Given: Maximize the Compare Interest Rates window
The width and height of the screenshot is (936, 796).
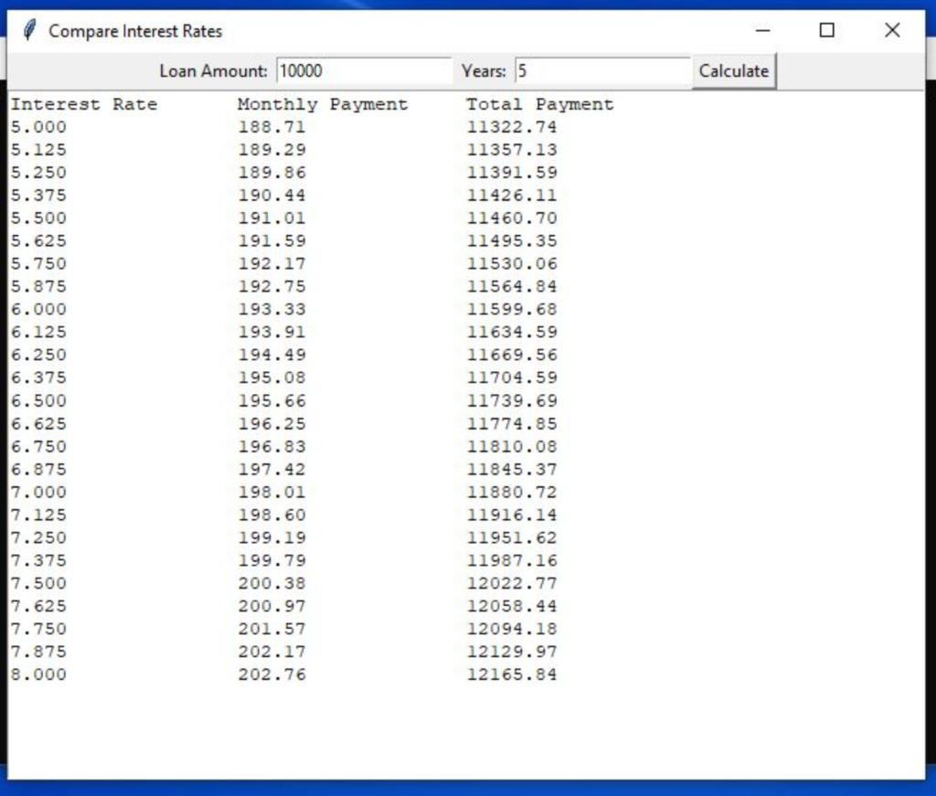Looking at the screenshot, I should 827,30.
